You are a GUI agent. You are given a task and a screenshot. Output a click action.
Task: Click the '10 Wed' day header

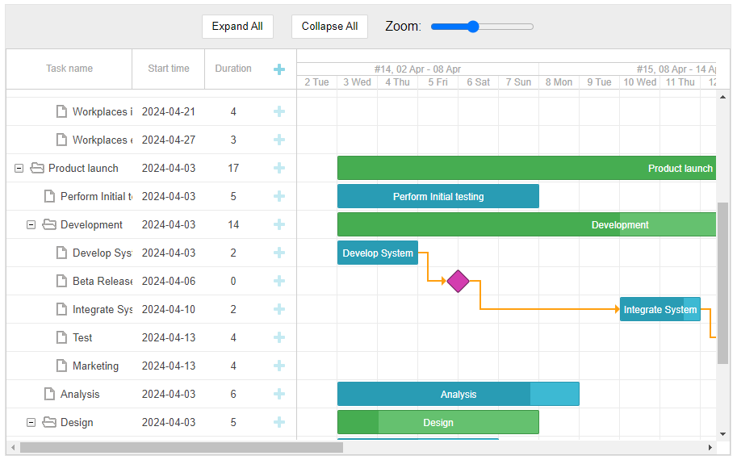coord(639,82)
